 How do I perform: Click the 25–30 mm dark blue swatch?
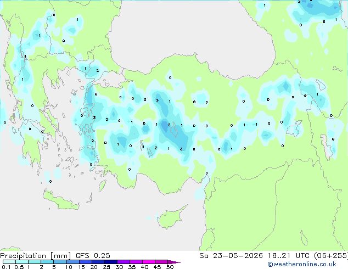(110, 262)
